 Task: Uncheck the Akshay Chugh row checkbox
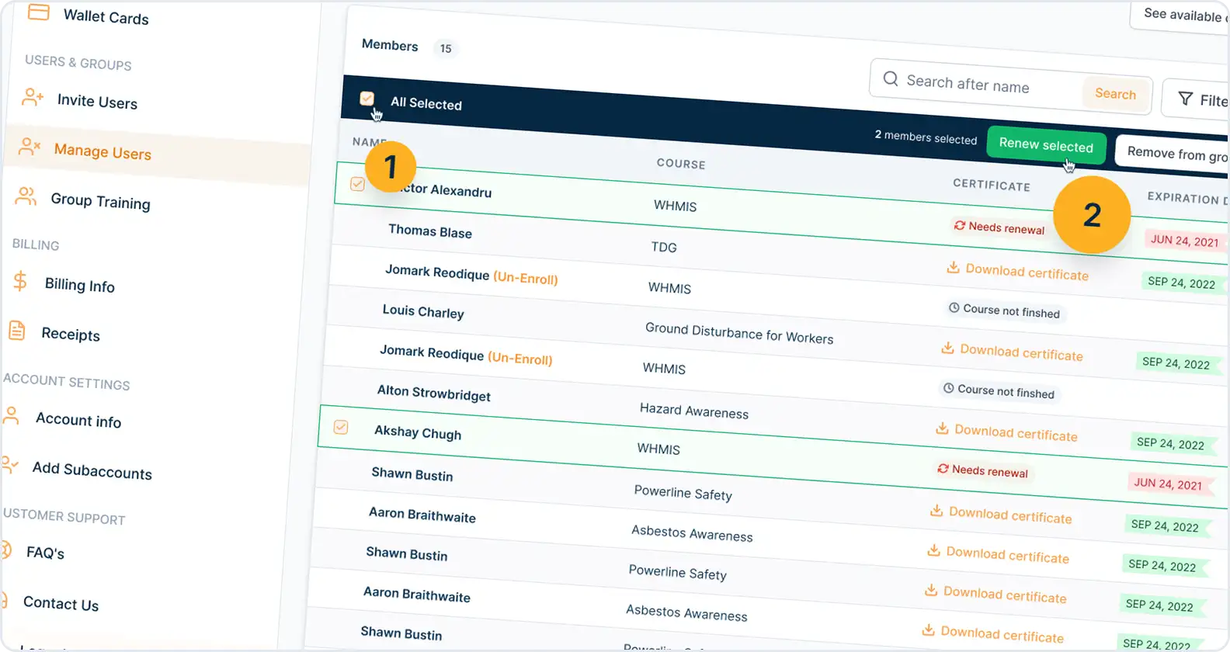[341, 428]
